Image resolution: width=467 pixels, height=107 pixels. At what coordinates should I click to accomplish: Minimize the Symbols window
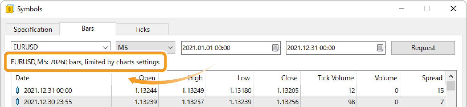[x=402, y=9]
